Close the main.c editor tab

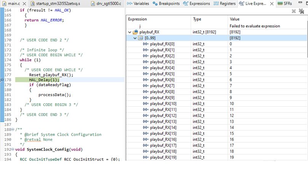[x=24, y=4]
